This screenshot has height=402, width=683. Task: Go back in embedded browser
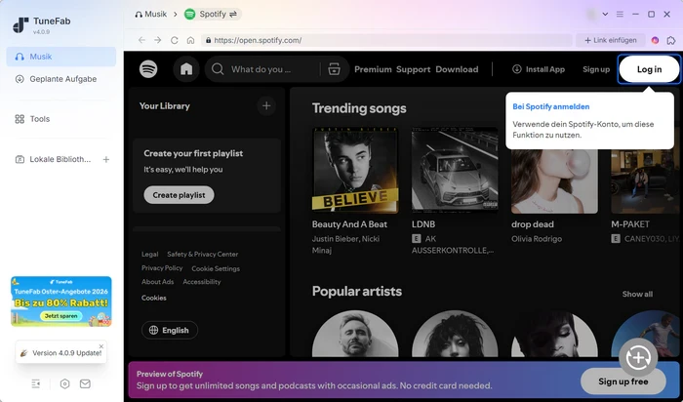click(x=141, y=40)
